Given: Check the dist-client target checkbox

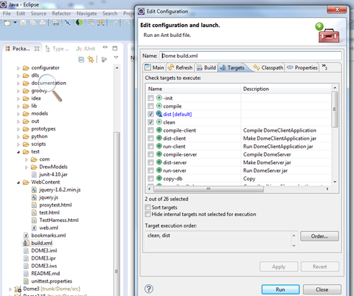Looking at the screenshot, I should pos(150,139).
